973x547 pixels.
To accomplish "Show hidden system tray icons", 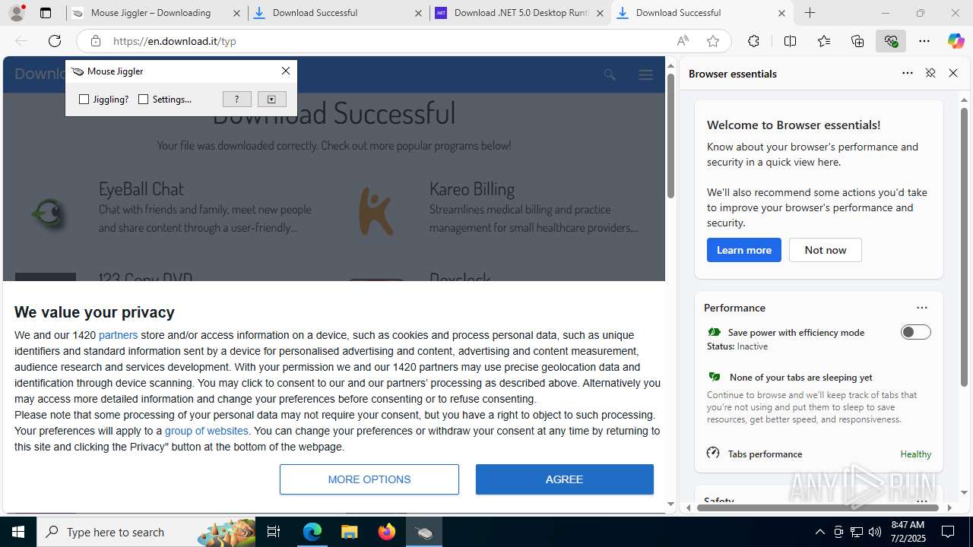I will click(819, 532).
